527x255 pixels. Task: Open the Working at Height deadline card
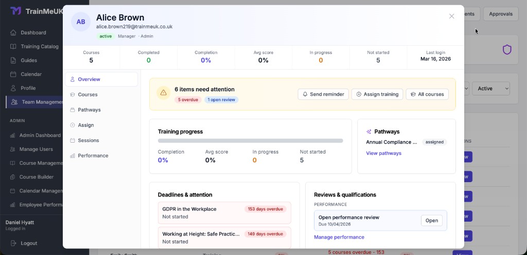224,238
